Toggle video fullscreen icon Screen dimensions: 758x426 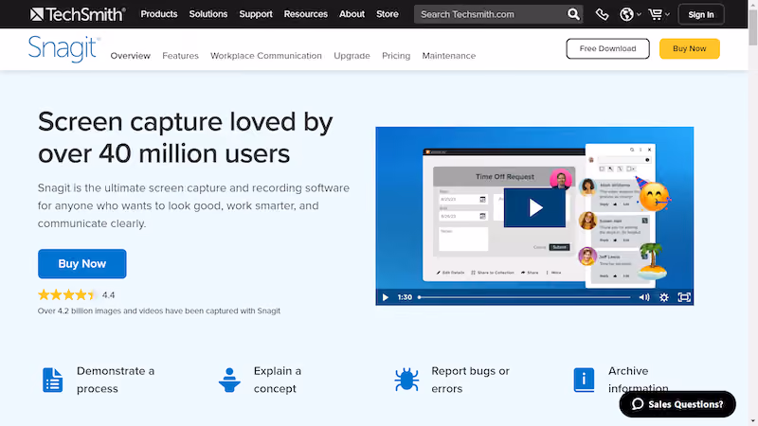click(684, 297)
